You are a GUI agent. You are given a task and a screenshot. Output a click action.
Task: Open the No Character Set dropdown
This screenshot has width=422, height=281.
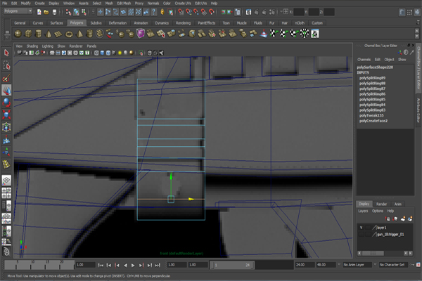pyautogui.click(x=393, y=265)
